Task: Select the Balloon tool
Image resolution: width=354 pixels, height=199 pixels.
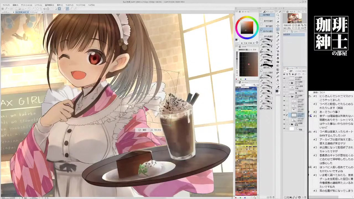Action: [x=278, y=84]
